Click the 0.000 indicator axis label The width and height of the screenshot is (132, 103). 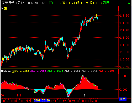(x=123, y=90)
